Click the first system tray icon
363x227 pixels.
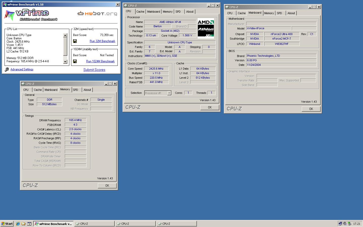(340, 224)
